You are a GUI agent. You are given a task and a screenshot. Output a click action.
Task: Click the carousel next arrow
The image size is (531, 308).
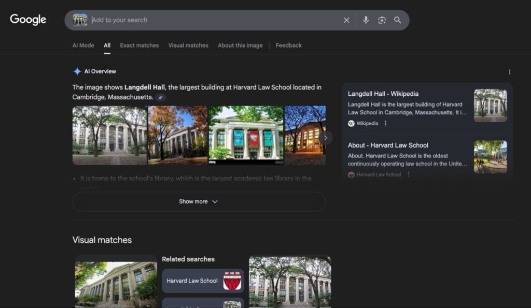pyautogui.click(x=326, y=137)
